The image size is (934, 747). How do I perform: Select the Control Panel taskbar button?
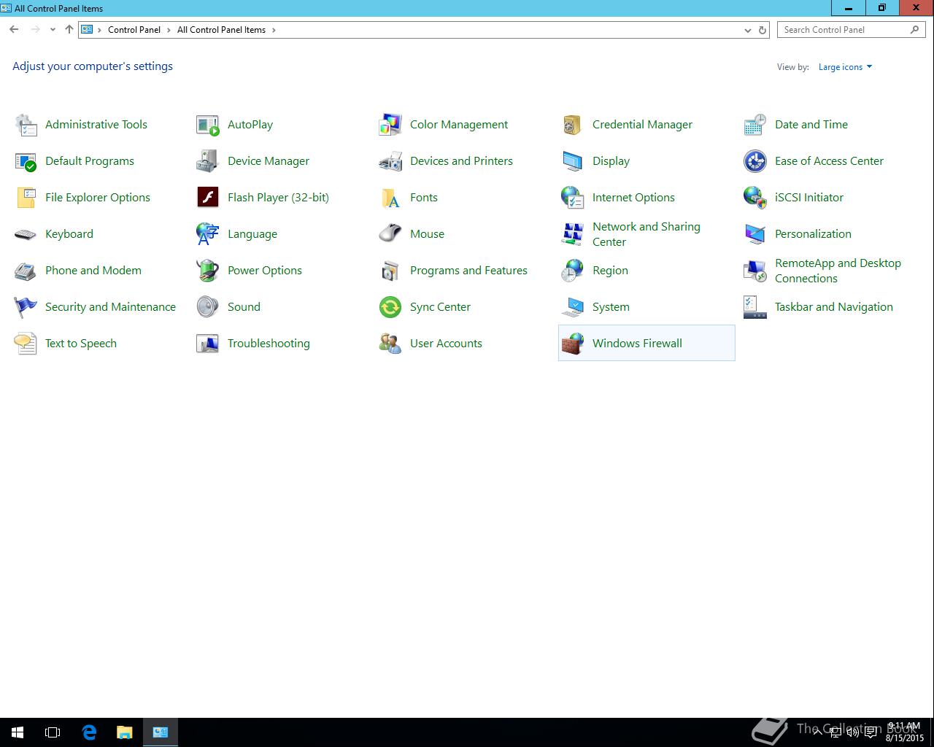161,732
